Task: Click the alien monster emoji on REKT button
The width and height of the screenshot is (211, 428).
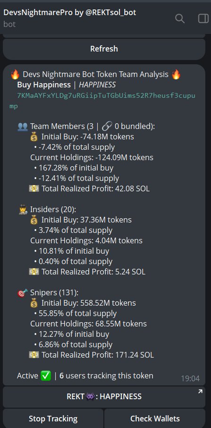Action: click(x=90, y=396)
